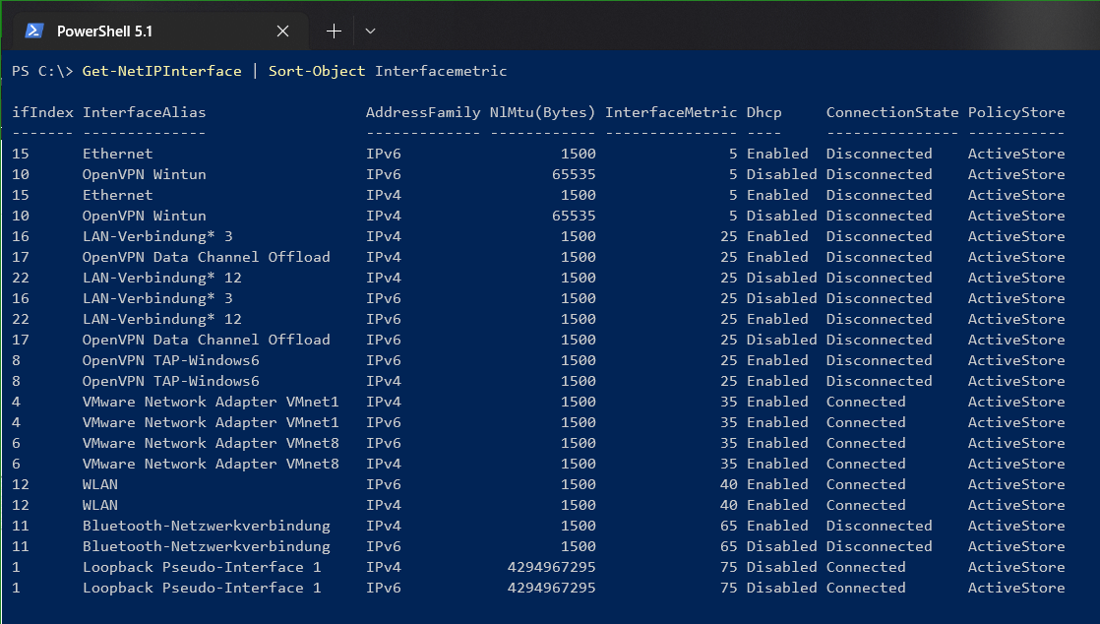Open a new tab with the plus button
Viewport: 1100px width, 624px height.
[333, 31]
